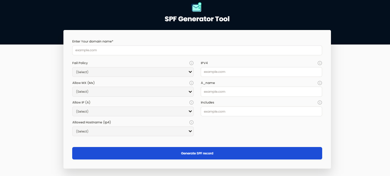Image resolution: width=390 pixels, height=176 pixels.
Task: Click the Includes text field
Action: pos(261,112)
